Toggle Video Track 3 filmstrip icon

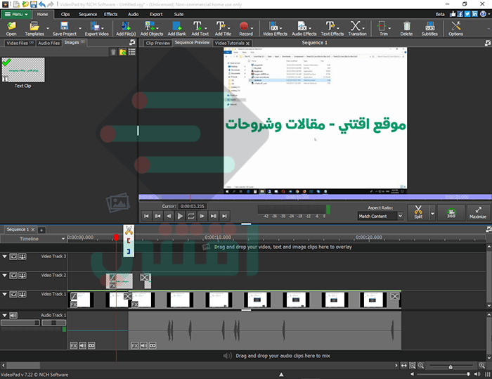point(22,257)
